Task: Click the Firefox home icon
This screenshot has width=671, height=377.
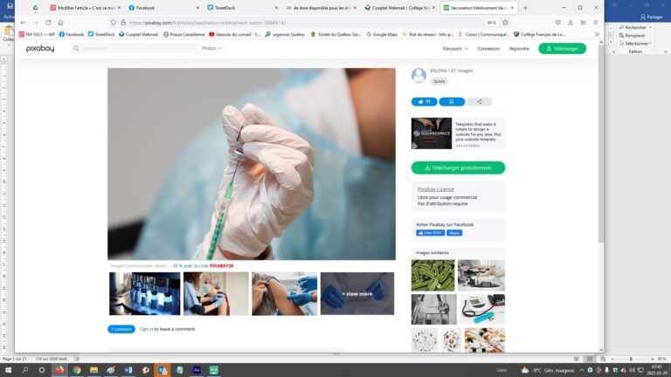Action: 60,23
